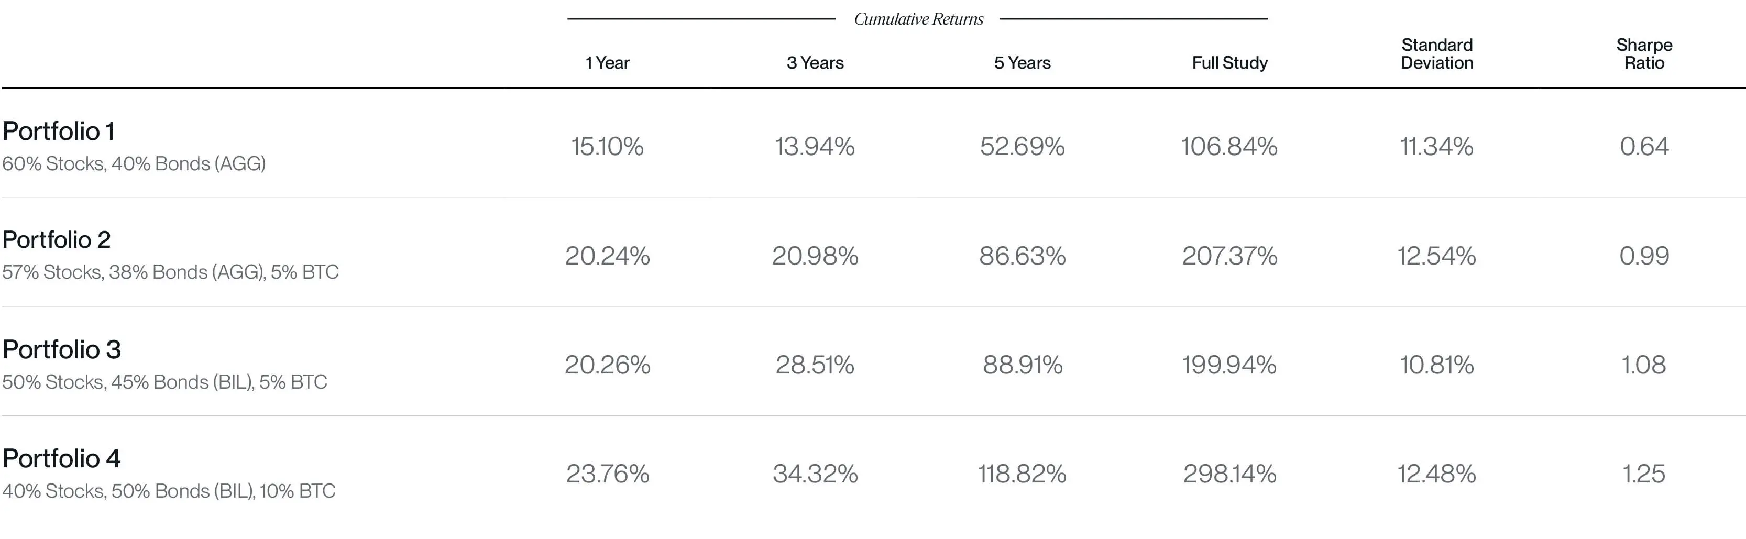1746x539 pixels.
Task: Click the Portfolio 2 row title
Action: coord(56,240)
